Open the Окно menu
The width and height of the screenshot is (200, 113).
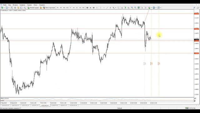[35, 5]
